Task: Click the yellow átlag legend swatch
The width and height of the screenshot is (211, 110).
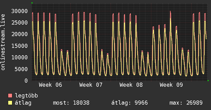Action: (10, 103)
